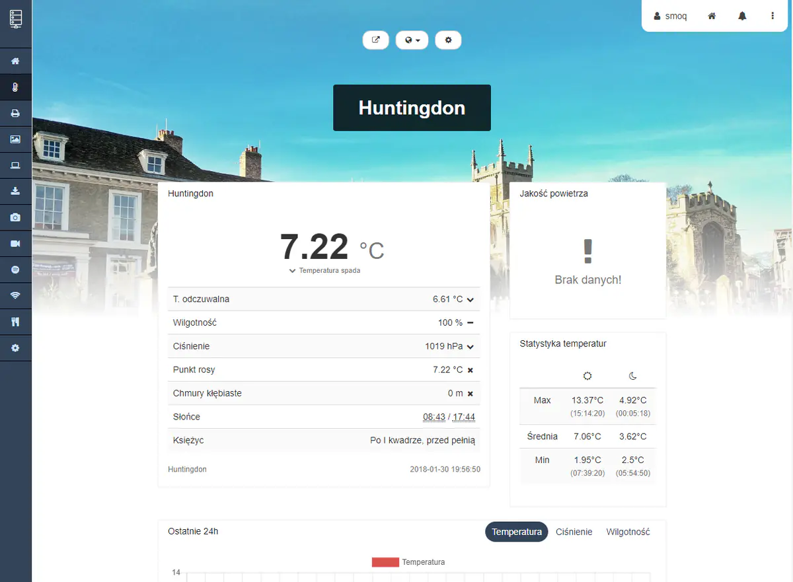Switch to the Wilgotność chart tab
Screen dimensions: 793x582
(628, 532)
